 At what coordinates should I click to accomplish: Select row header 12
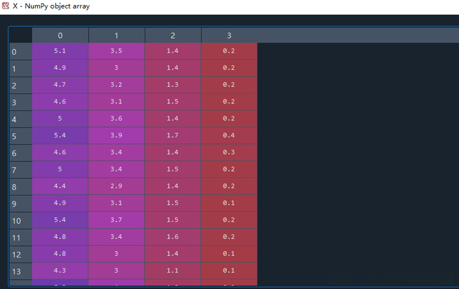(21, 255)
